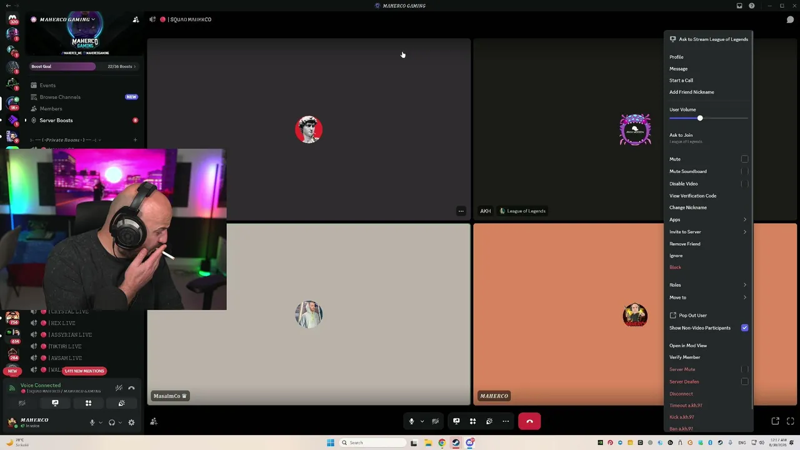Open the three-dot menu on top-left video tile

coord(461,211)
